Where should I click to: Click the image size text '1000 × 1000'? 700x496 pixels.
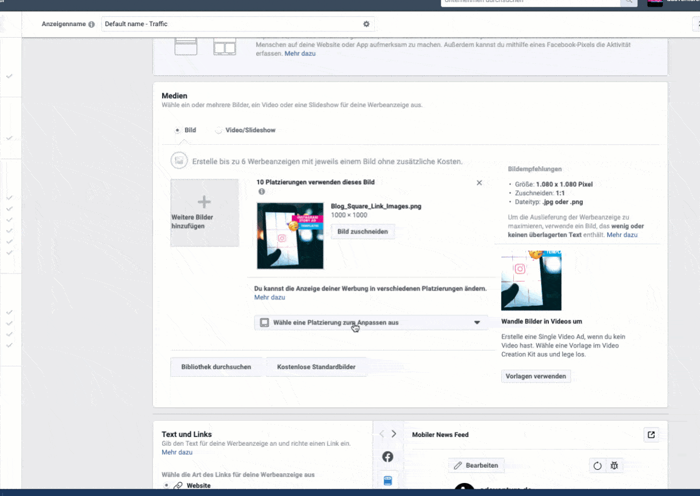point(349,215)
